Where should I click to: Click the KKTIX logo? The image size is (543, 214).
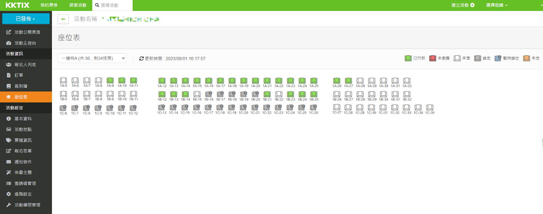pyautogui.click(x=17, y=5)
